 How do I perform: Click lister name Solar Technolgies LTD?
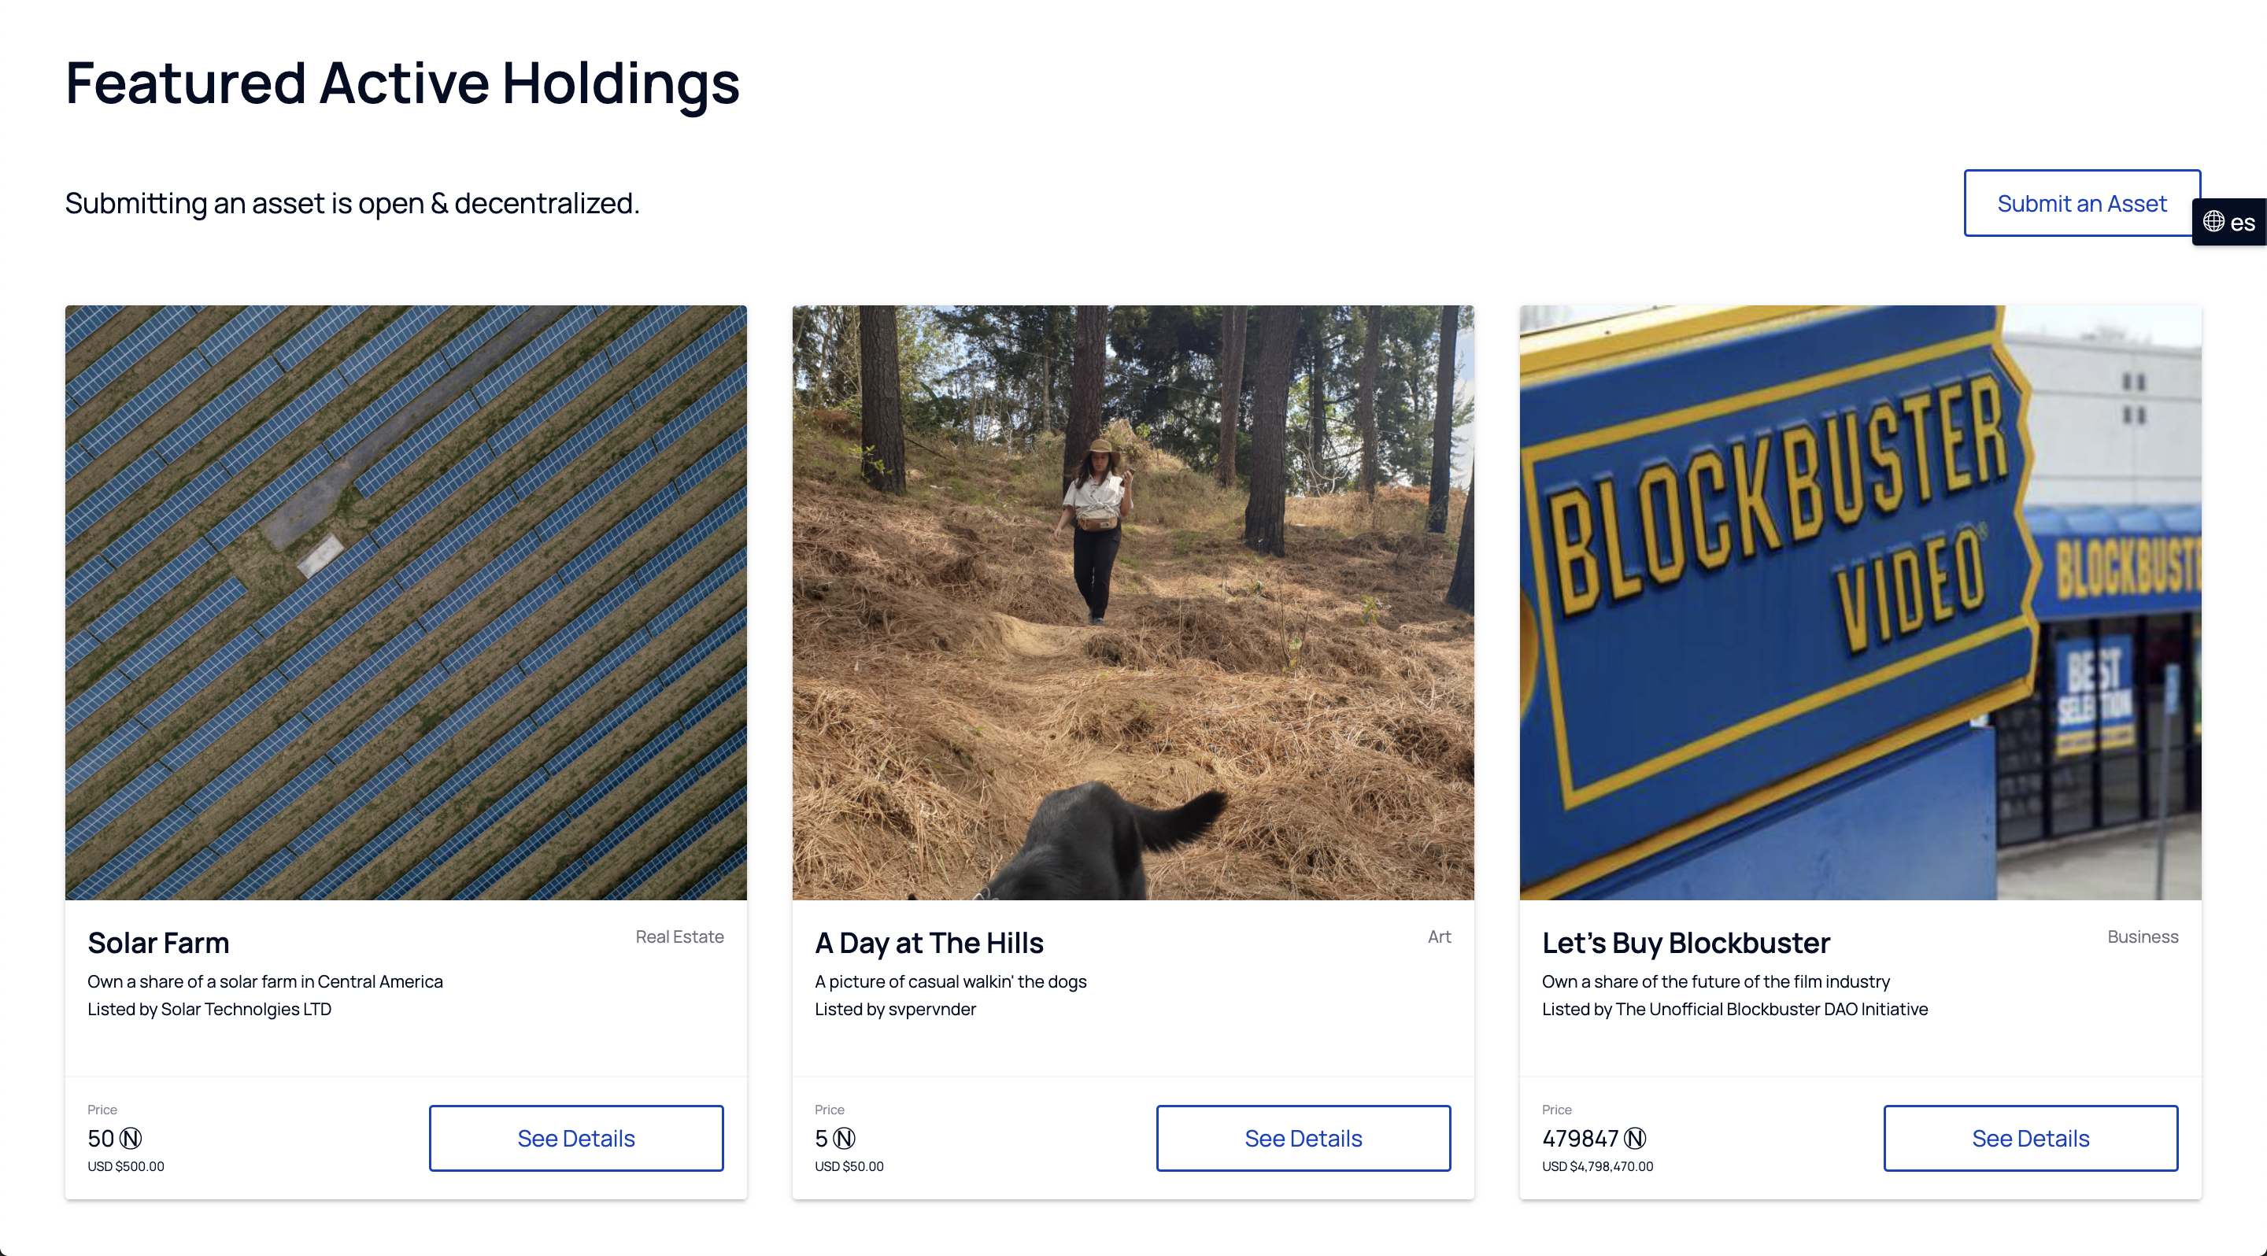tap(246, 1009)
